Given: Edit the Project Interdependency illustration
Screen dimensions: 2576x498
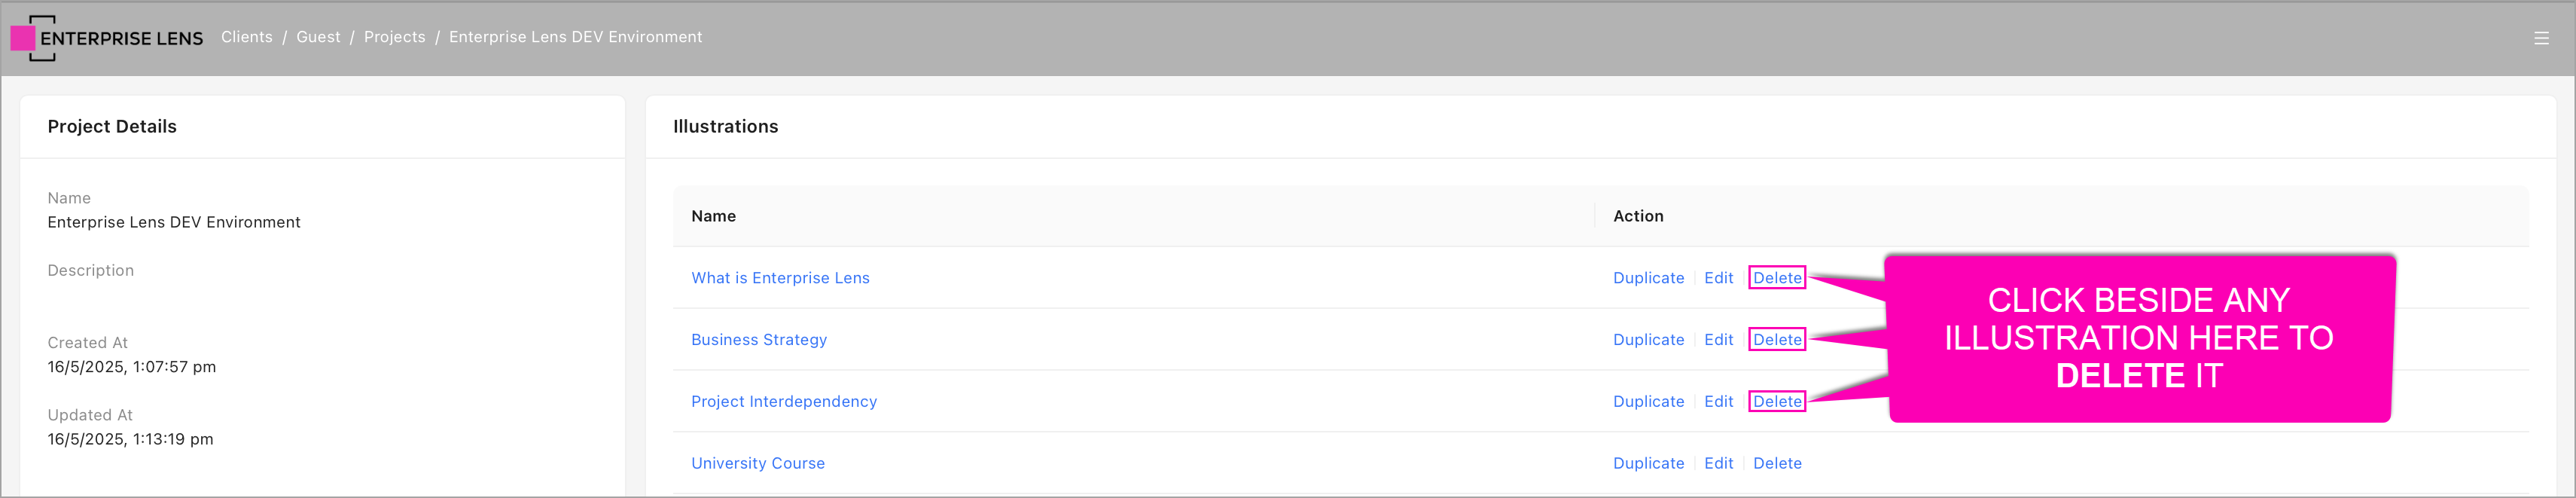Looking at the screenshot, I should (x=1718, y=402).
